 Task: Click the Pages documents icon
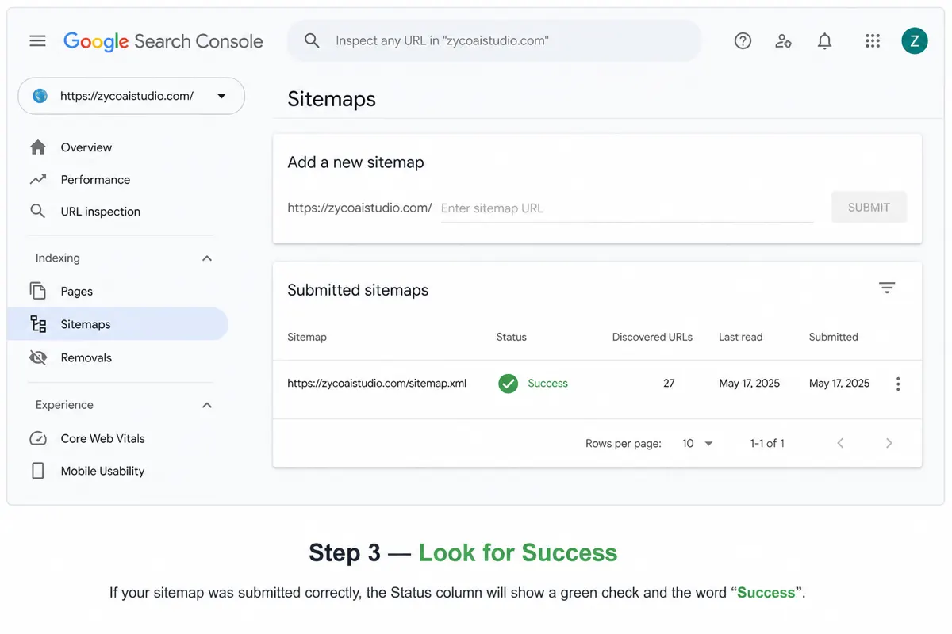37,291
